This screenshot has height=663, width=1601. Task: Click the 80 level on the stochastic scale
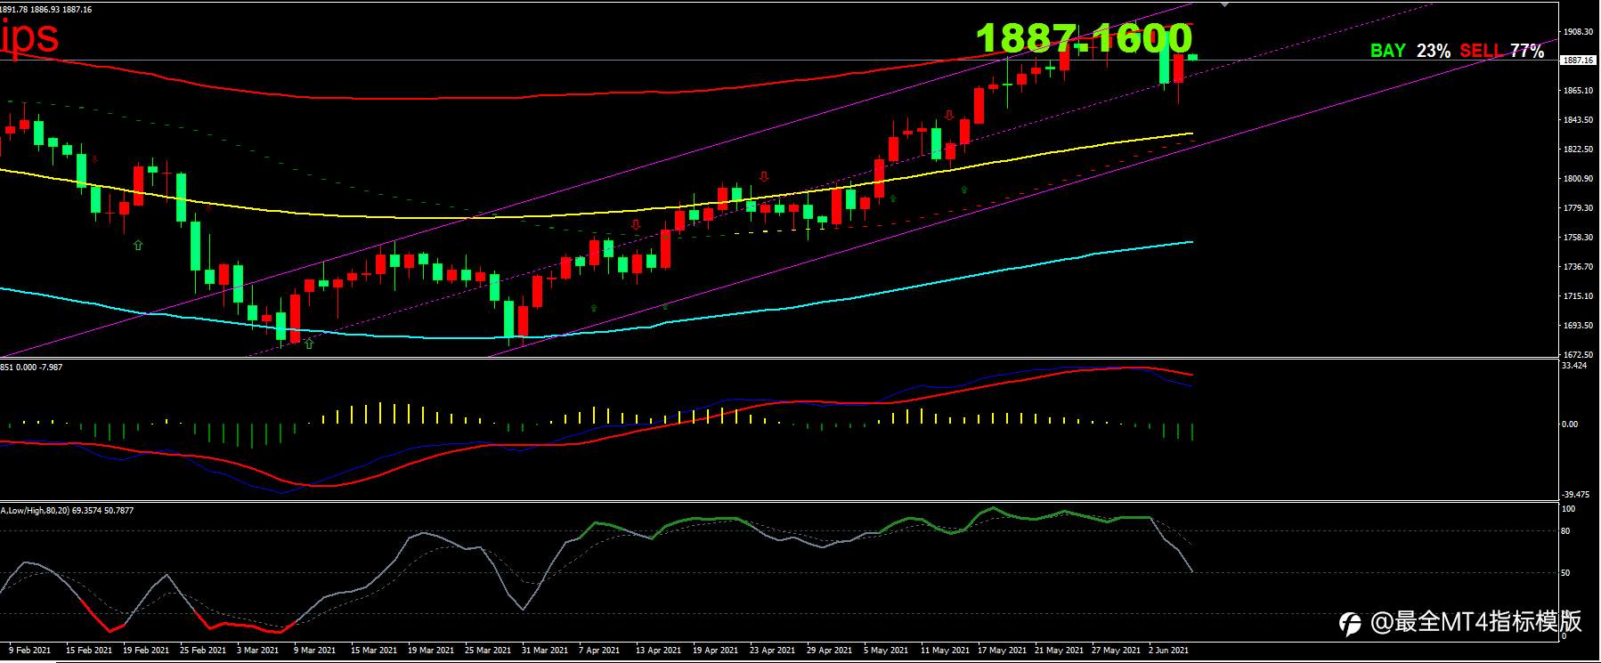pyautogui.click(x=1566, y=531)
